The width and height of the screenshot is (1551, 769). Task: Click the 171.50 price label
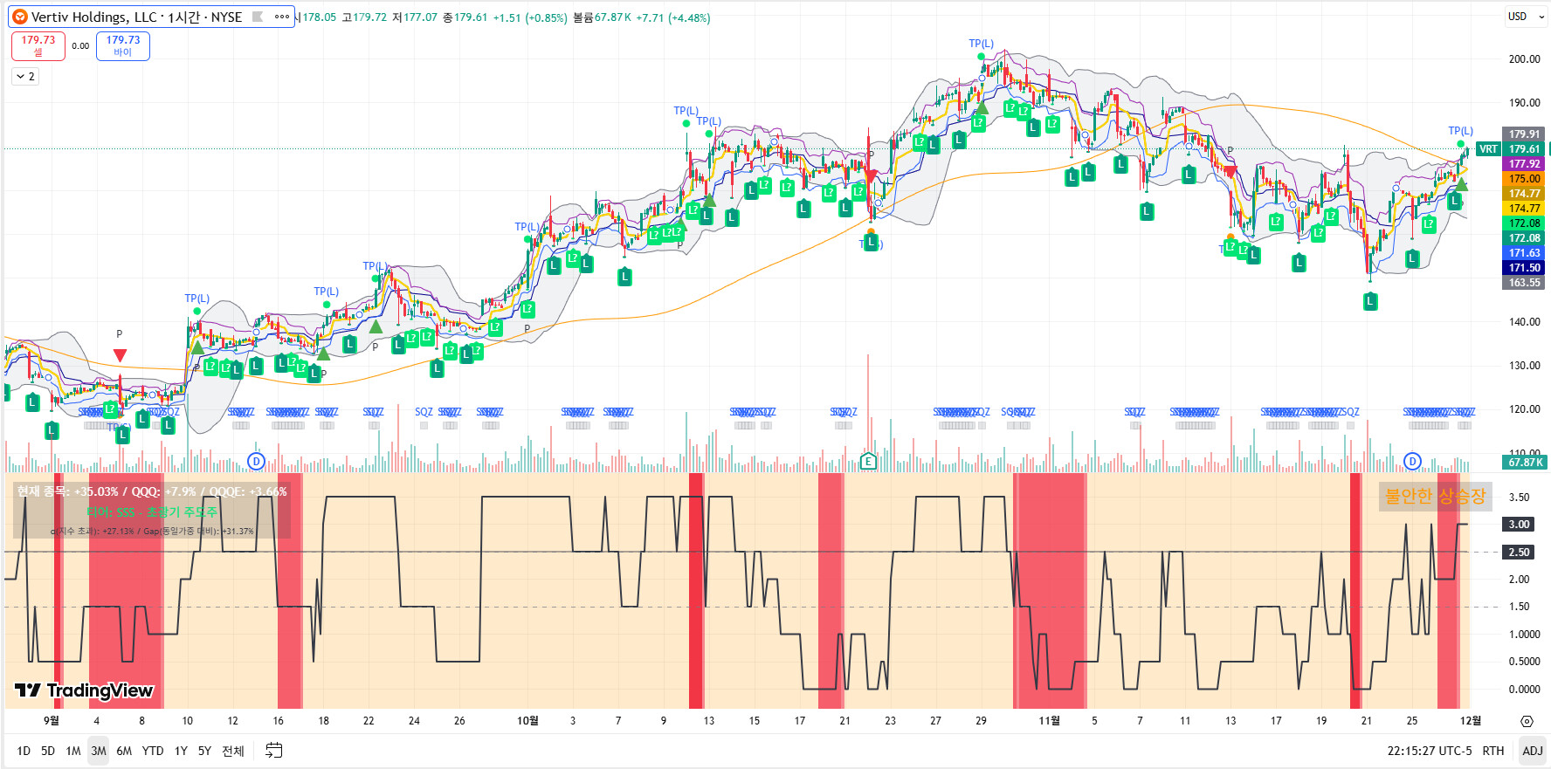point(1525,268)
